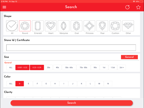Select color K
Screen dimensions: 144x108
81,83
